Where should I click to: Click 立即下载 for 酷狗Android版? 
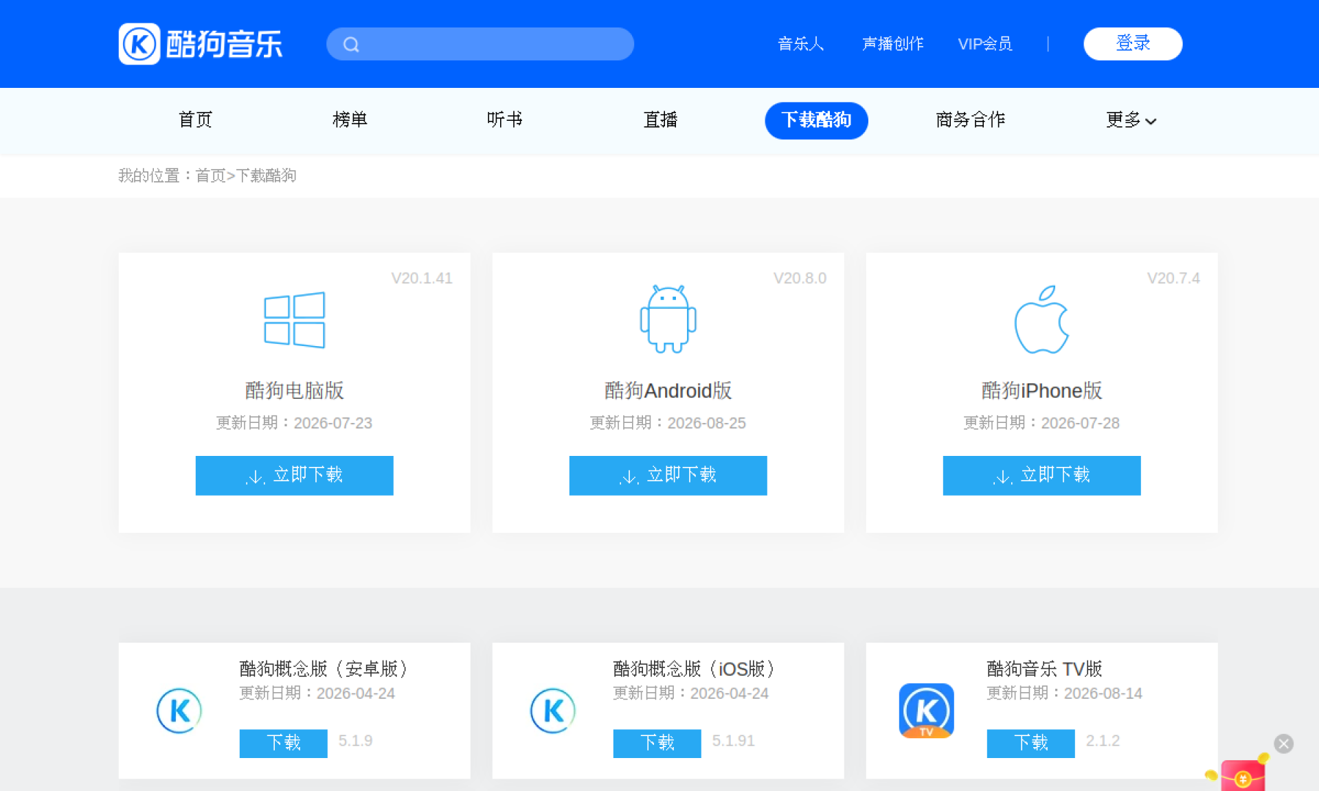(668, 475)
